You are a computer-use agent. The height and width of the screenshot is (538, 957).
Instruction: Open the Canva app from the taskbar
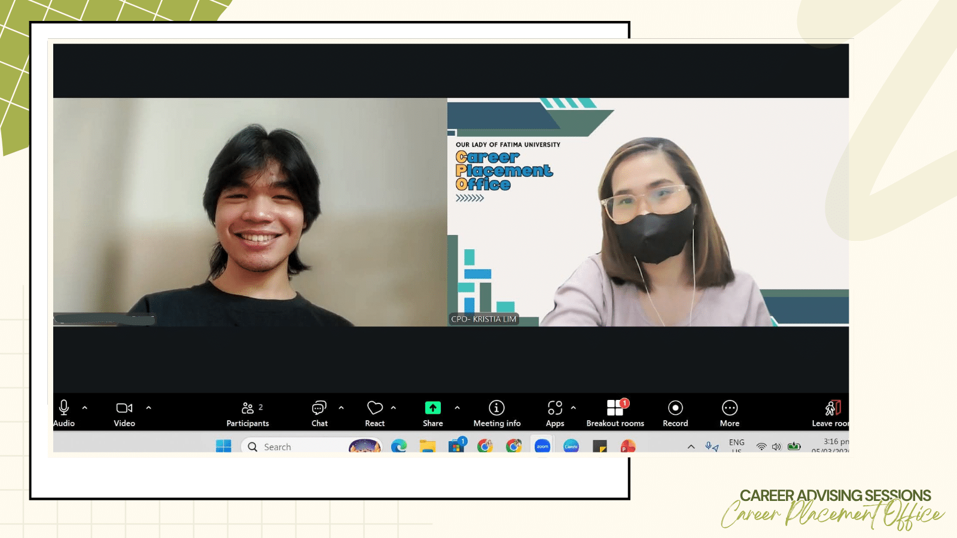pyautogui.click(x=571, y=446)
